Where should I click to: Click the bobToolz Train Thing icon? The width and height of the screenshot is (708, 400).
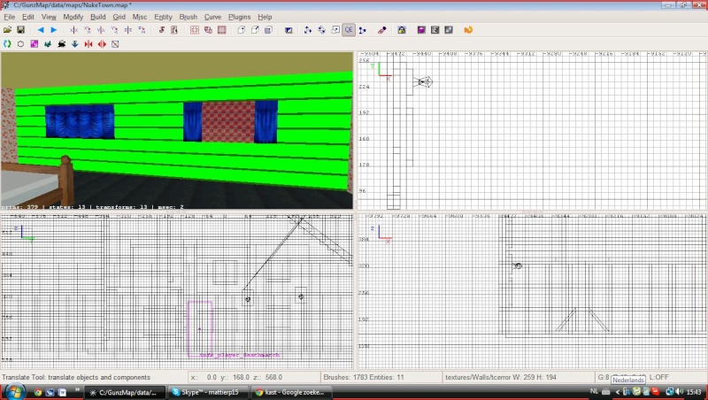tap(61, 43)
